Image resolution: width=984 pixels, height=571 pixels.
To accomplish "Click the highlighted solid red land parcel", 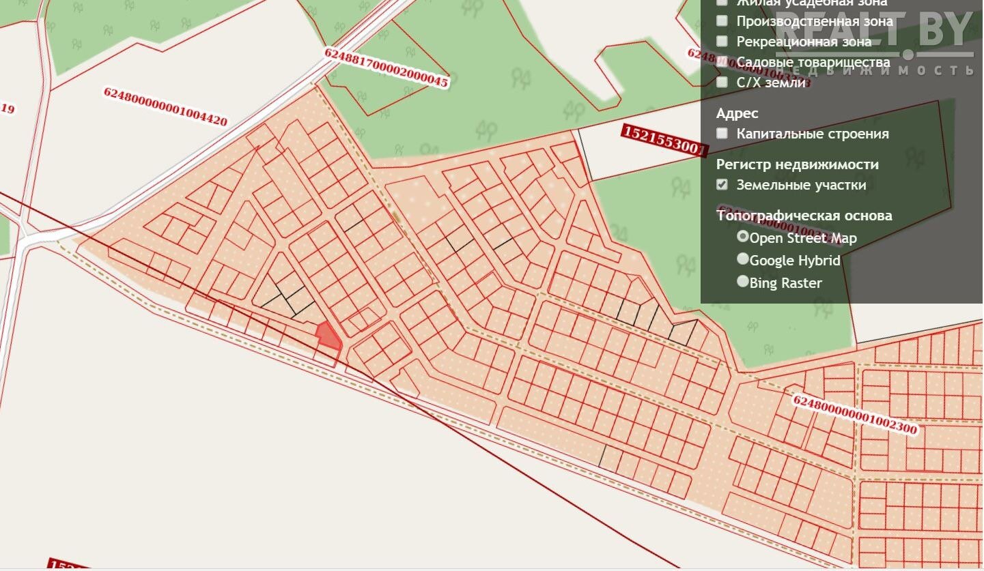I will [x=328, y=336].
